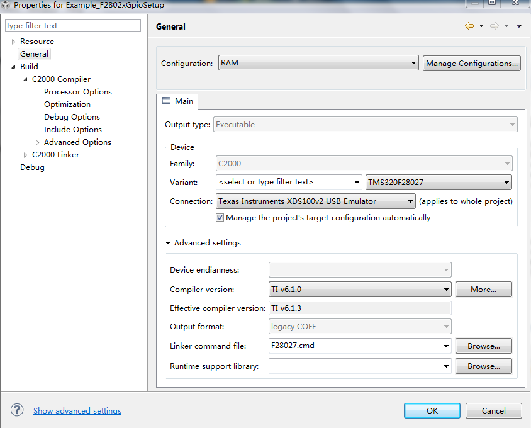Select Advanced Options tree item
Image resolution: width=531 pixels, height=428 pixels.
tap(77, 142)
